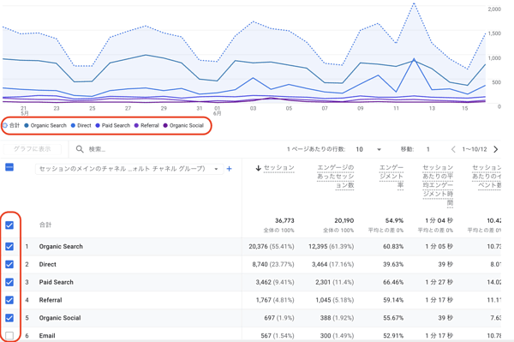Add a dimension with the plus icon
This screenshot has width=514, height=342.
(229, 169)
